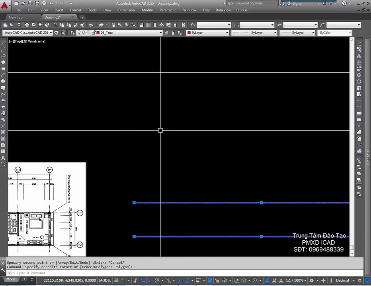Viewport: 371px width, 286px height.
Task: Toggle ortho mode in status bar
Action: tap(150, 280)
